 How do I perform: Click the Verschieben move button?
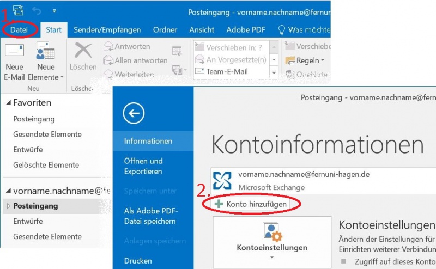pos(307,46)
